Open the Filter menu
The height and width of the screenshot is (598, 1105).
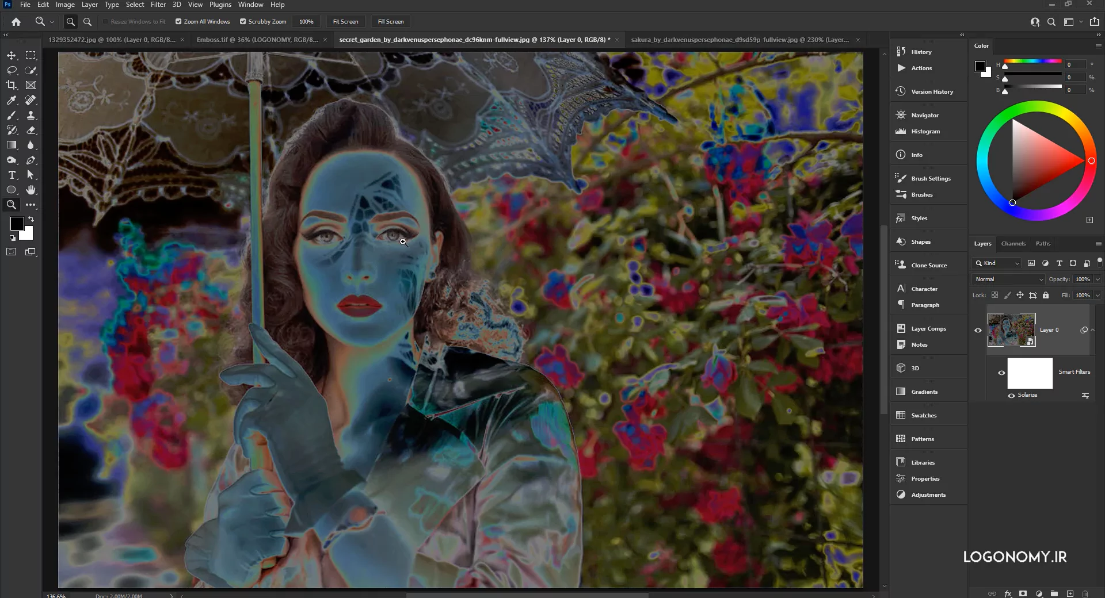(x=158, y=5)
